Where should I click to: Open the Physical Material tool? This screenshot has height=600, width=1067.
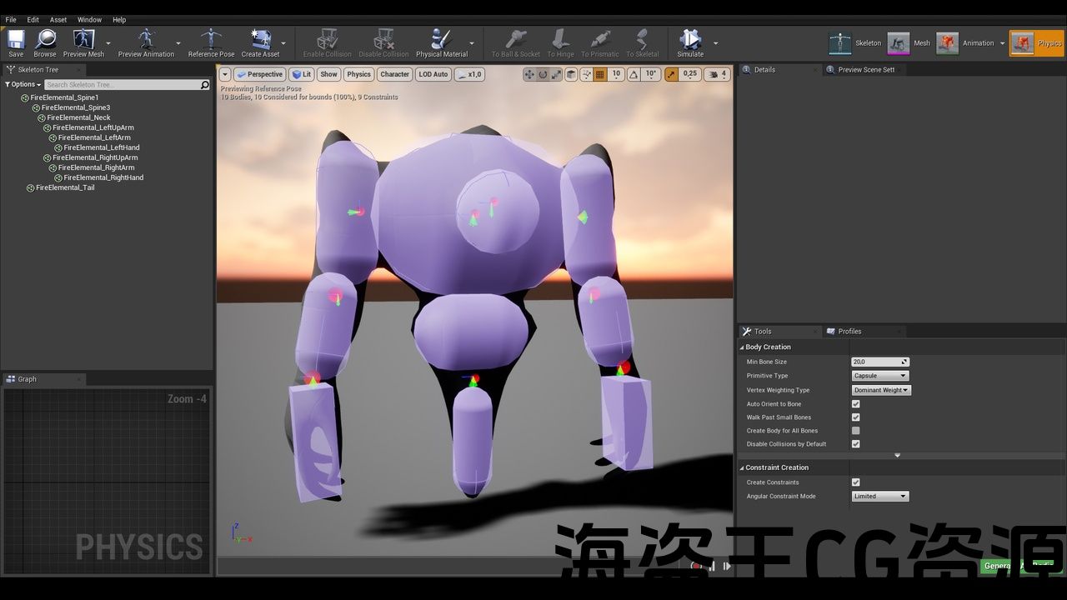(441, 40)
